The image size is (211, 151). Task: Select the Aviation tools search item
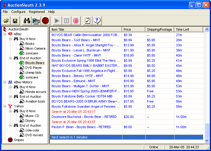[35, 101]
